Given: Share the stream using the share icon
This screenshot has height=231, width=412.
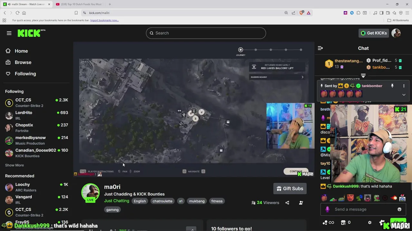Looking at the screenshot, I should (x=287, y=203).
